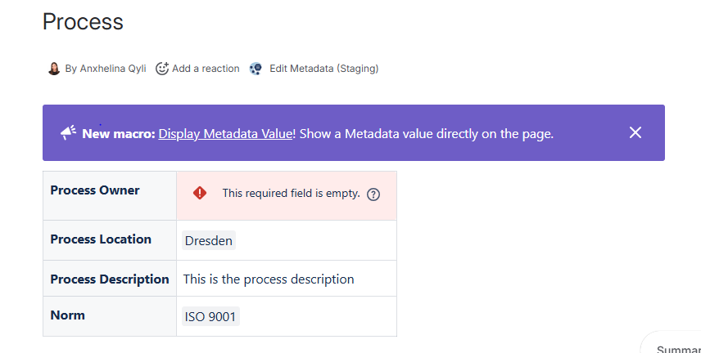701x353 pixels.
Task: Click the Process Owner row label
Action: pos(95,190)
